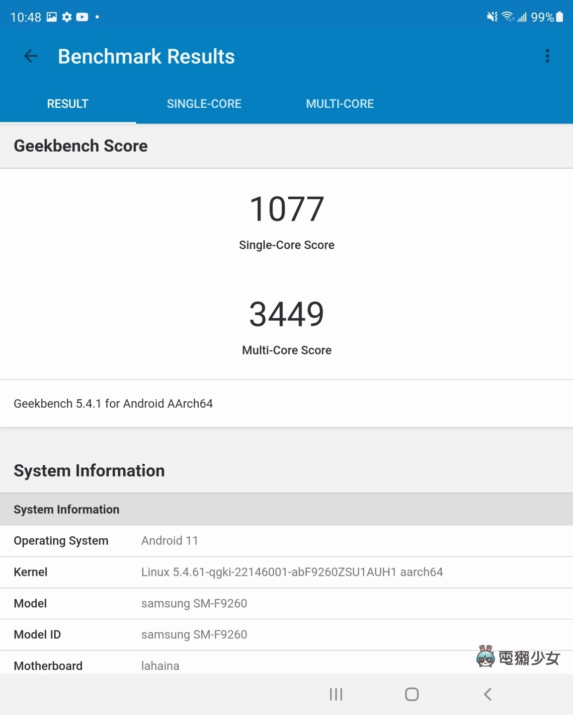Screen dimensions: 573x715
Task: Tap the muted sound status icon
Action: 492,17
